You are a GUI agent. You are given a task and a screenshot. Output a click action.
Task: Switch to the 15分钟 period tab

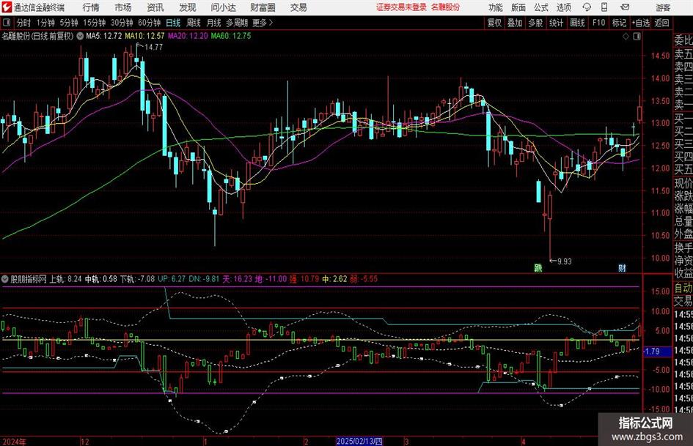(94, 23)
